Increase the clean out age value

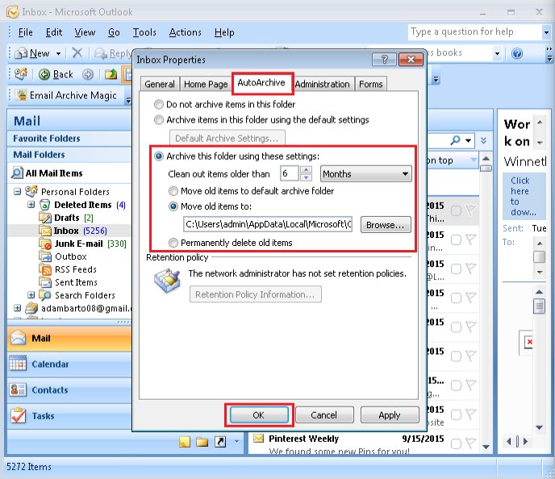tap(306, 170)
